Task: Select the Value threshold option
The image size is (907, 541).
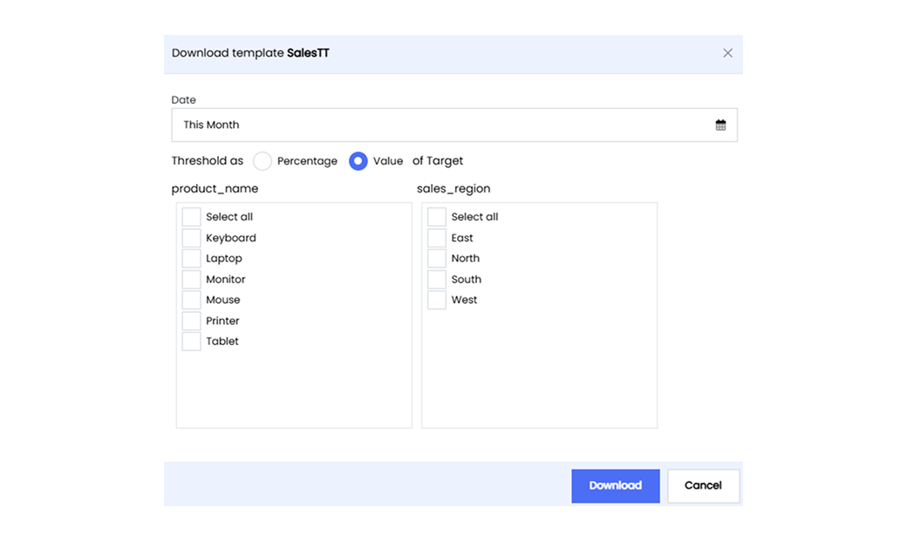Action: coord(358,161)
